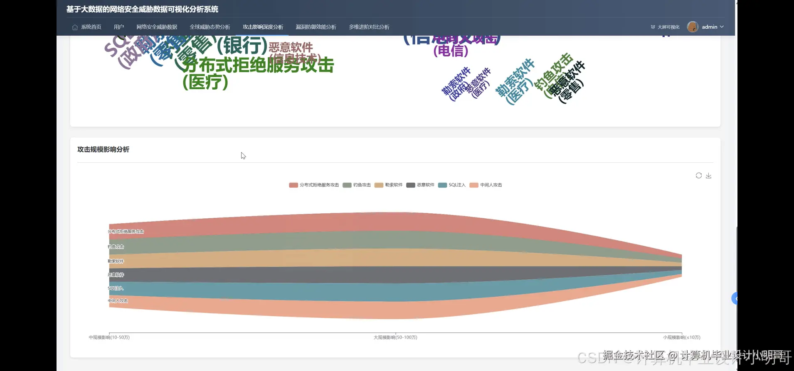Open 多维进阶对比分析 menu item
Viewport: 794px width, 371px height.
coord(369,27)
